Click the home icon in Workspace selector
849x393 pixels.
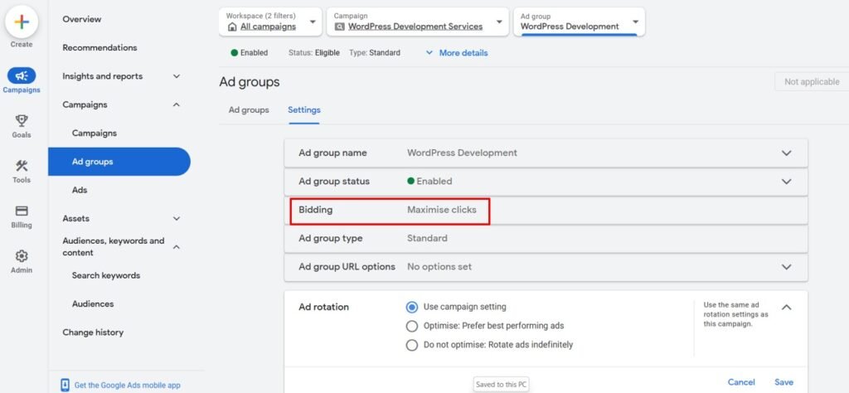pos(232,27)
